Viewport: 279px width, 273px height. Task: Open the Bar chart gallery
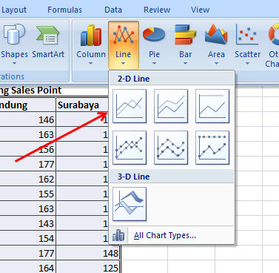coord(186,45)
